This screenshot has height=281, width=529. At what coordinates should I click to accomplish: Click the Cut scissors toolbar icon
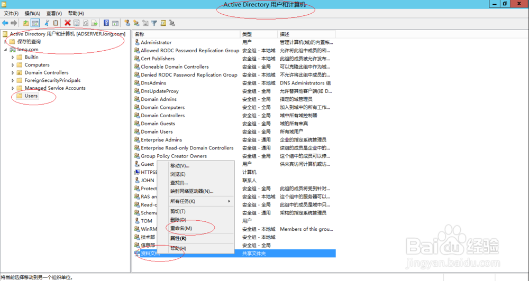pos(47,23)
